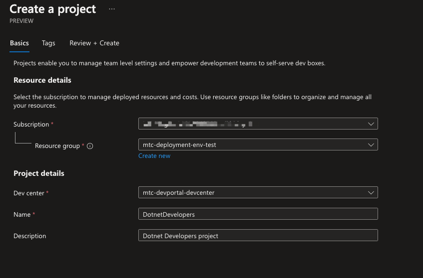423x278 pixels.
Task: Click the Resource group field label
Action: (x=57, y=146)
